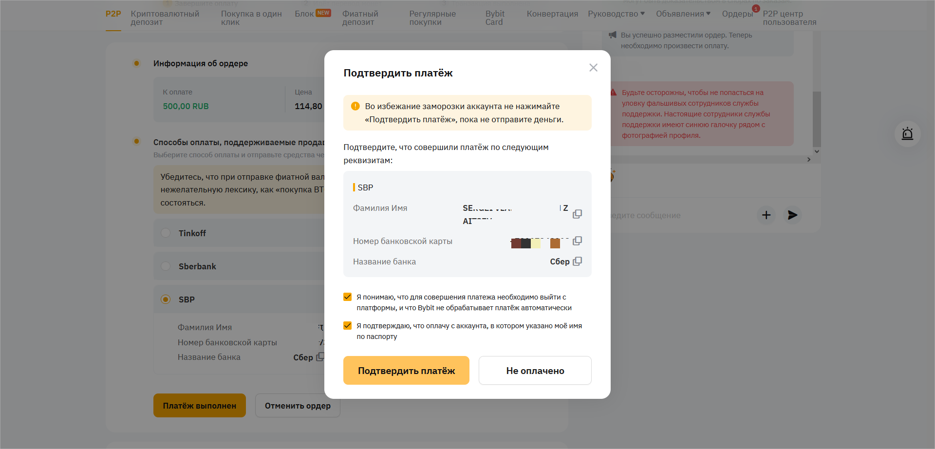935x449 pixels.
Task: Uncheck the Bybit doesn't process payment checkbox
Action: (x=348, y=297)
